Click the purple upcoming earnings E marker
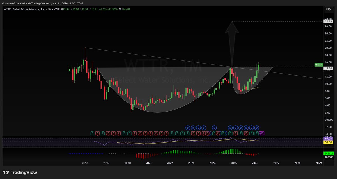Viewport: 337px width, 179px height. click(x=262, y=133)
